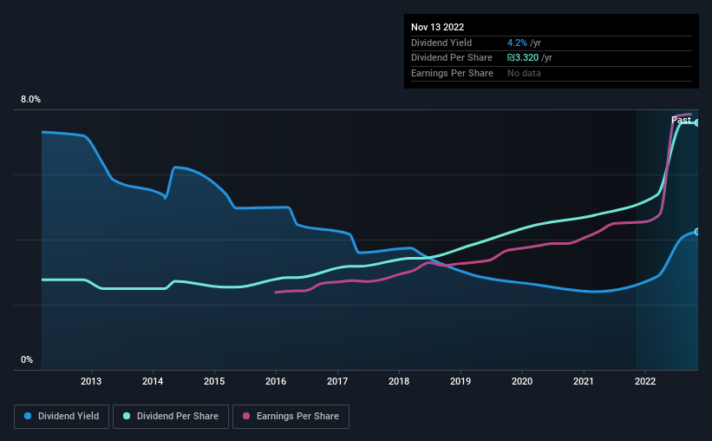
Task: Click the Past label on the chart
Action: point(681,120)
